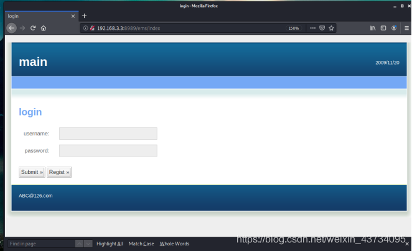
Task: Show the sidebars icon
Action: point(383,28)
